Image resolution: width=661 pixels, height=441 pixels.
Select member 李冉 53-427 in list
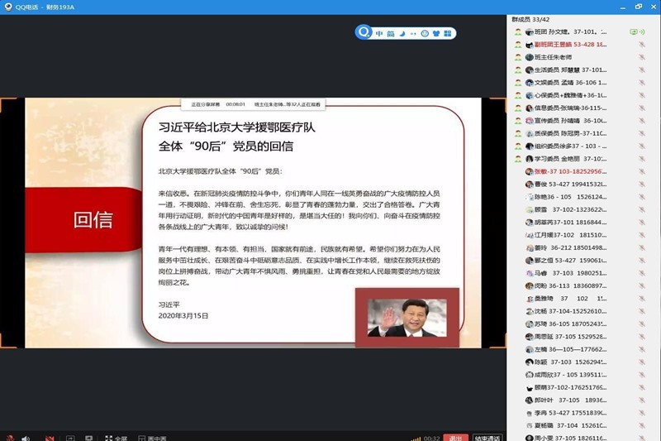point(583,413)
